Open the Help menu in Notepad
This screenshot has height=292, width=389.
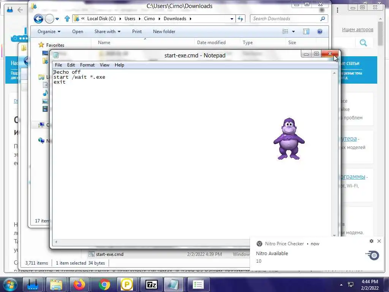tap(119, 65)
